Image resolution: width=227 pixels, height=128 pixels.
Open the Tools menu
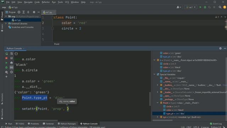tap(60, 2)
